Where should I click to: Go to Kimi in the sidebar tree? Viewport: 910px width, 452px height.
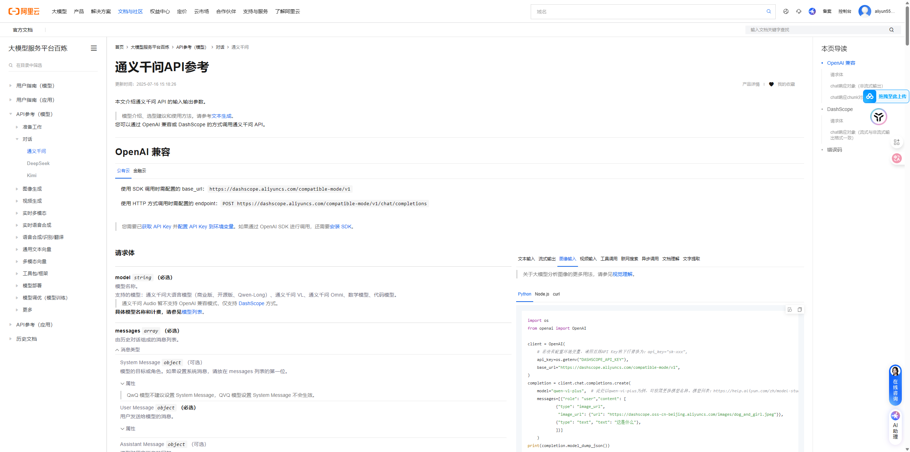point(32,175)
